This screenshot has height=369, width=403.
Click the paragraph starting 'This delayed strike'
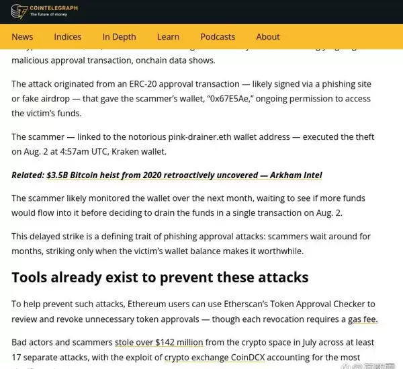[x=191, y=244]
